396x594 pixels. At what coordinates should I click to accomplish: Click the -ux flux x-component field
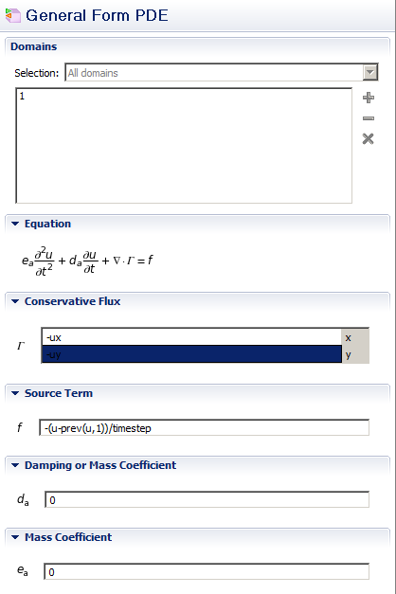click(191, 337)
